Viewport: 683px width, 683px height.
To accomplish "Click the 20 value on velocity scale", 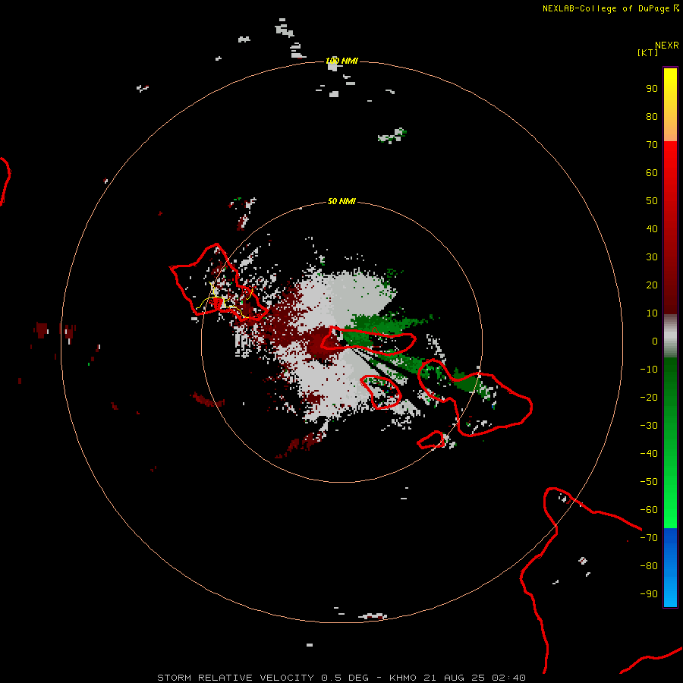I will tap(652, 285).
